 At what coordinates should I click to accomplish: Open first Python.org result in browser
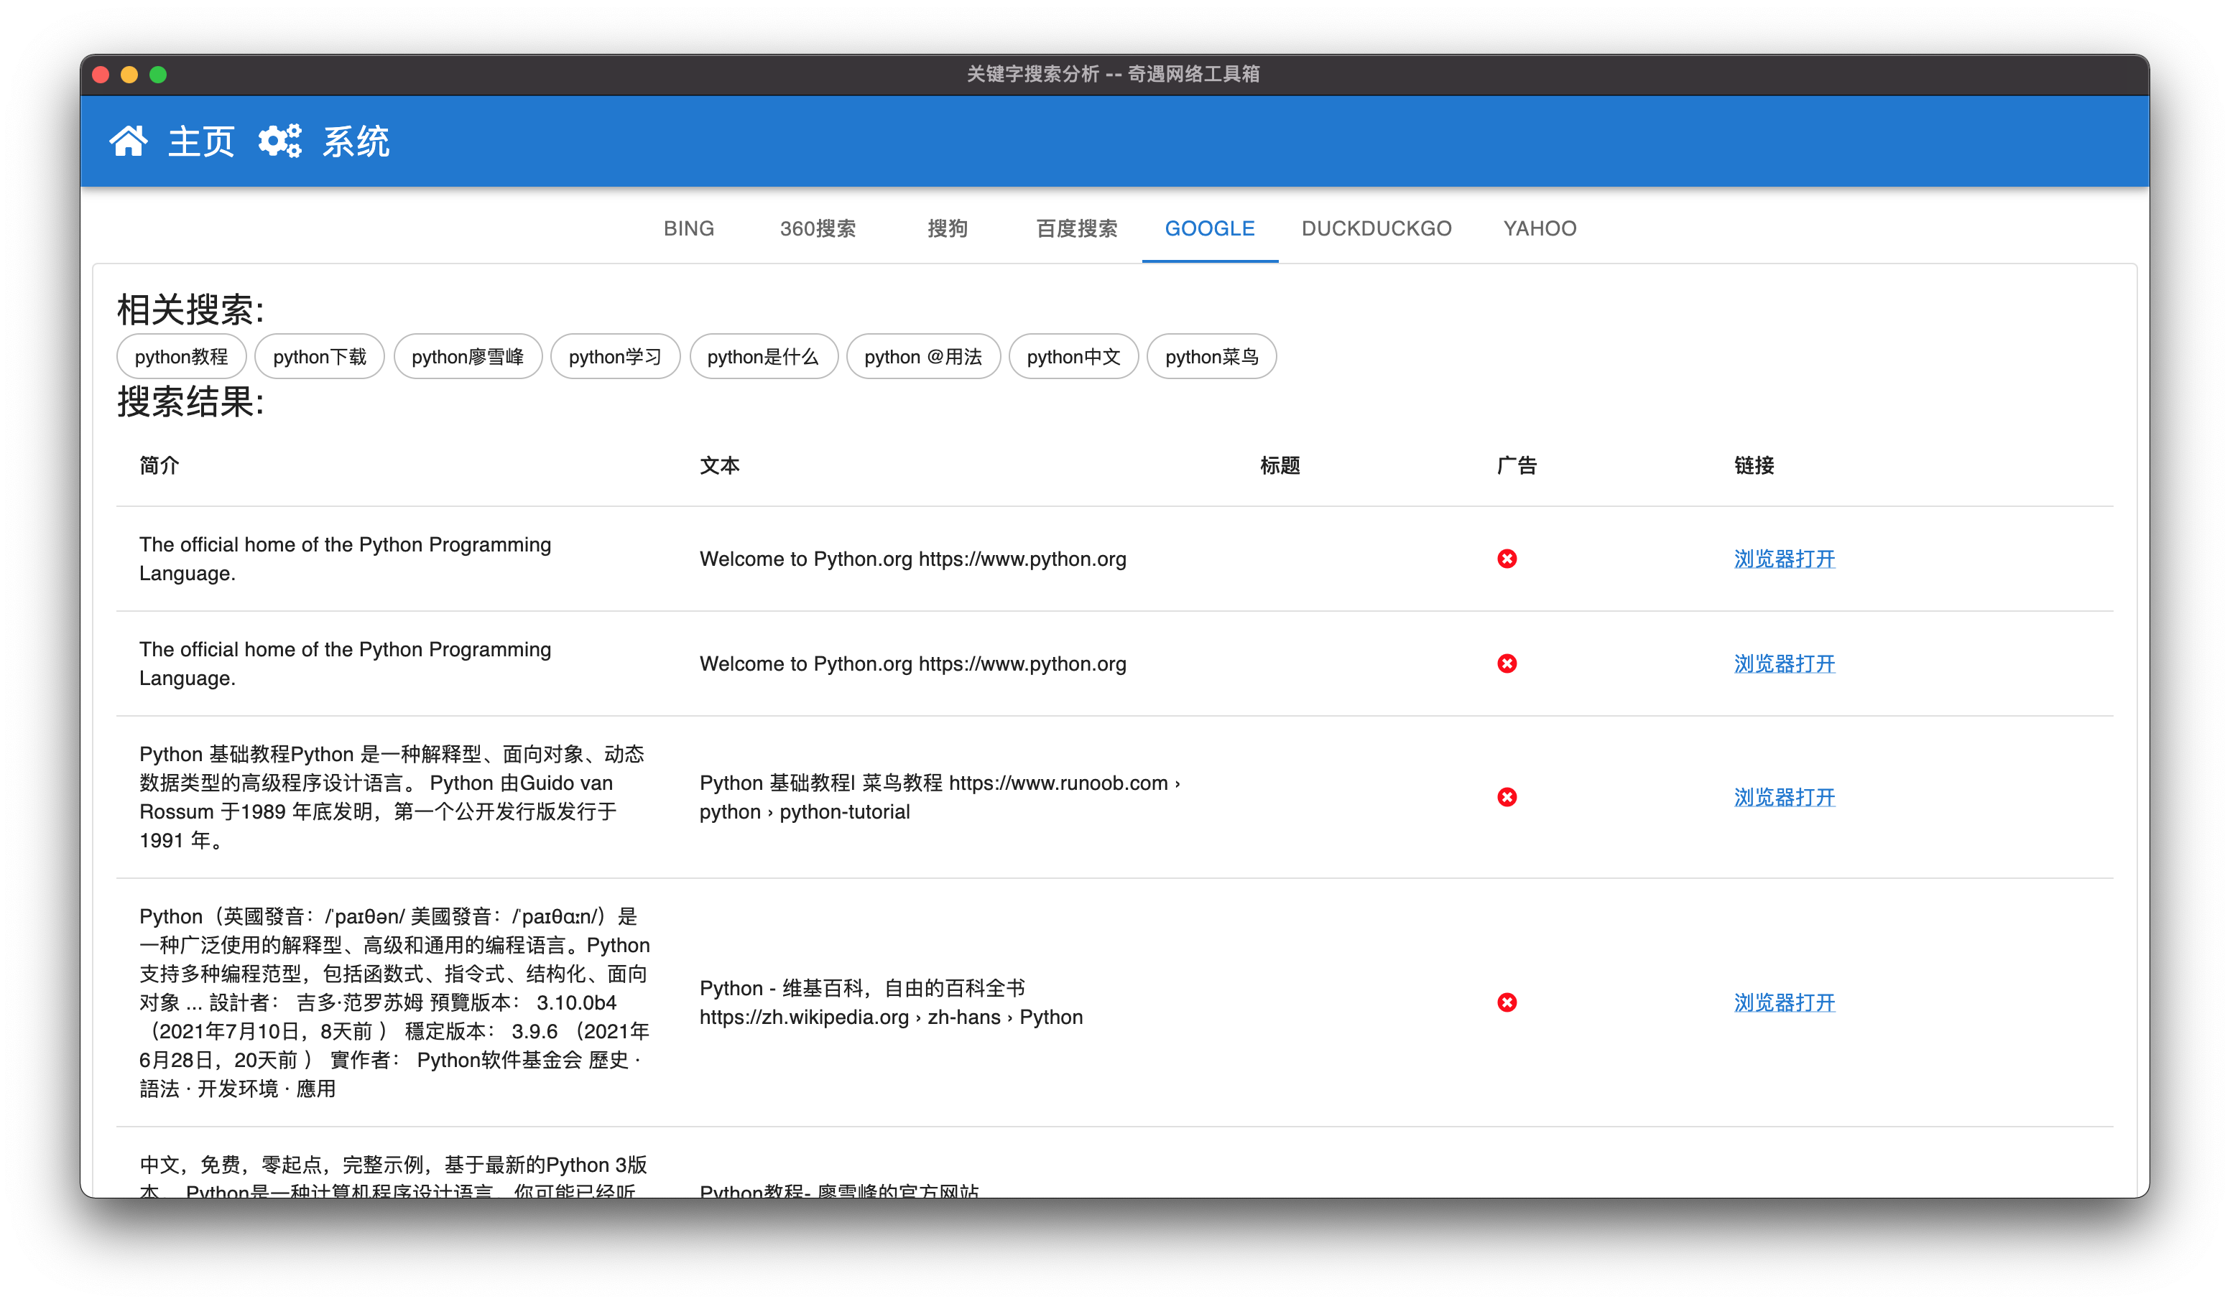[x=1783, y=559]
